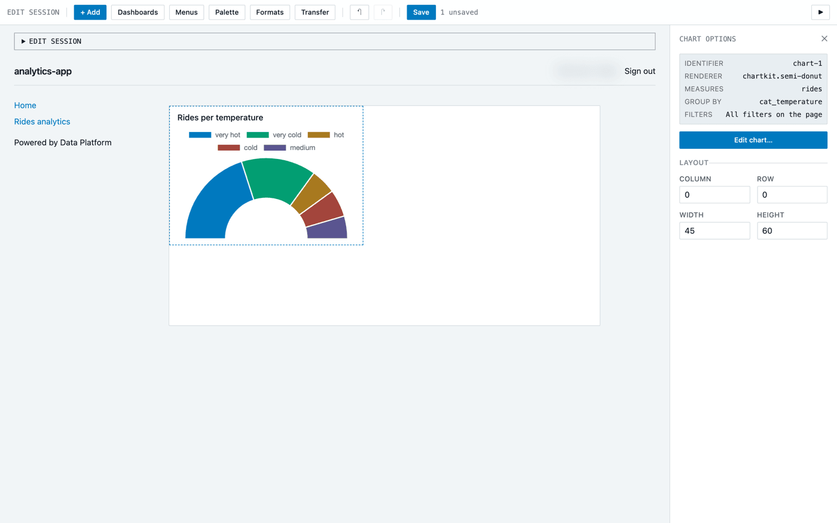The height and width of the screenshot is (523, 837).
Task: Close the Chart Options panel
Action: (824, 39)
